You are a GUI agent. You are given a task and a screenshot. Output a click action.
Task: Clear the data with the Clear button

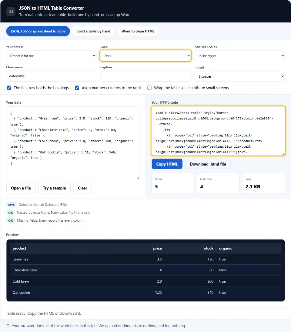[82, 188]
